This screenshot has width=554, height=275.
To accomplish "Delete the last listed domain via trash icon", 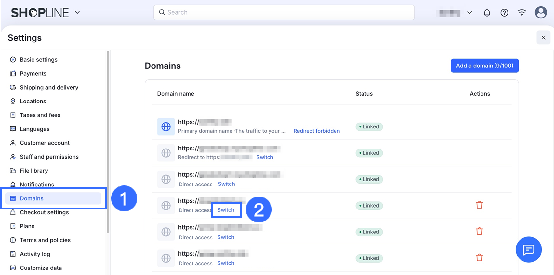I will coord(479,258).
